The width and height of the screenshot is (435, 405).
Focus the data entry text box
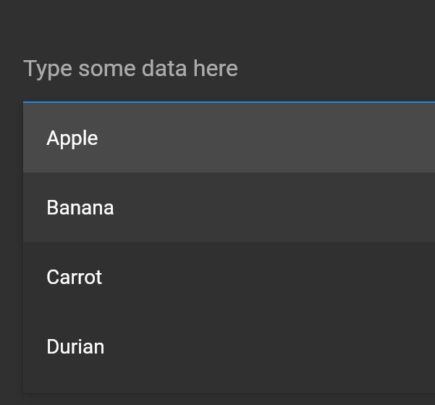click(x=217, y=69)
